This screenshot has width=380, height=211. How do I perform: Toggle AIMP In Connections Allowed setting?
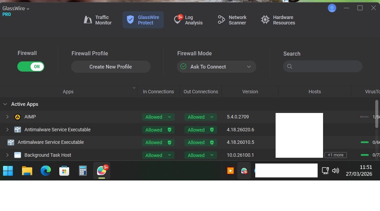tap(158, 117)
